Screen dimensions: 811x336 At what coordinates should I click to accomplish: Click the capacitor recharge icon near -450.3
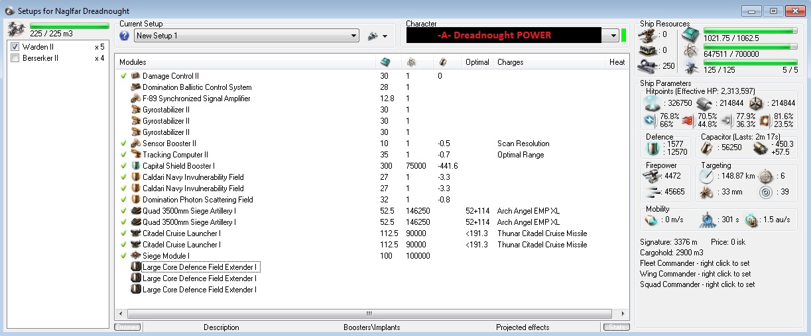click(x=761, y=148)
